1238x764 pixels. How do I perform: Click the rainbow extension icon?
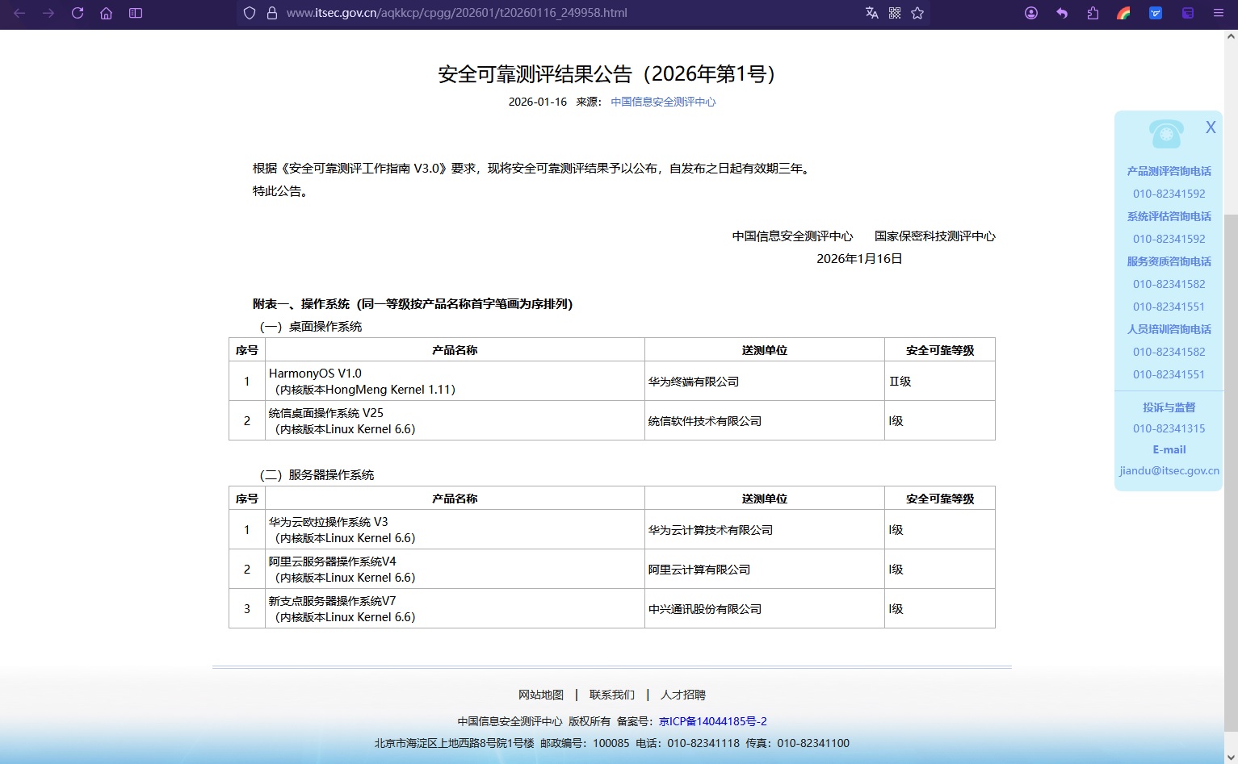1123,13
